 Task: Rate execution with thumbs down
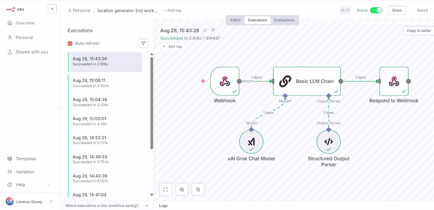pos(213,30)
